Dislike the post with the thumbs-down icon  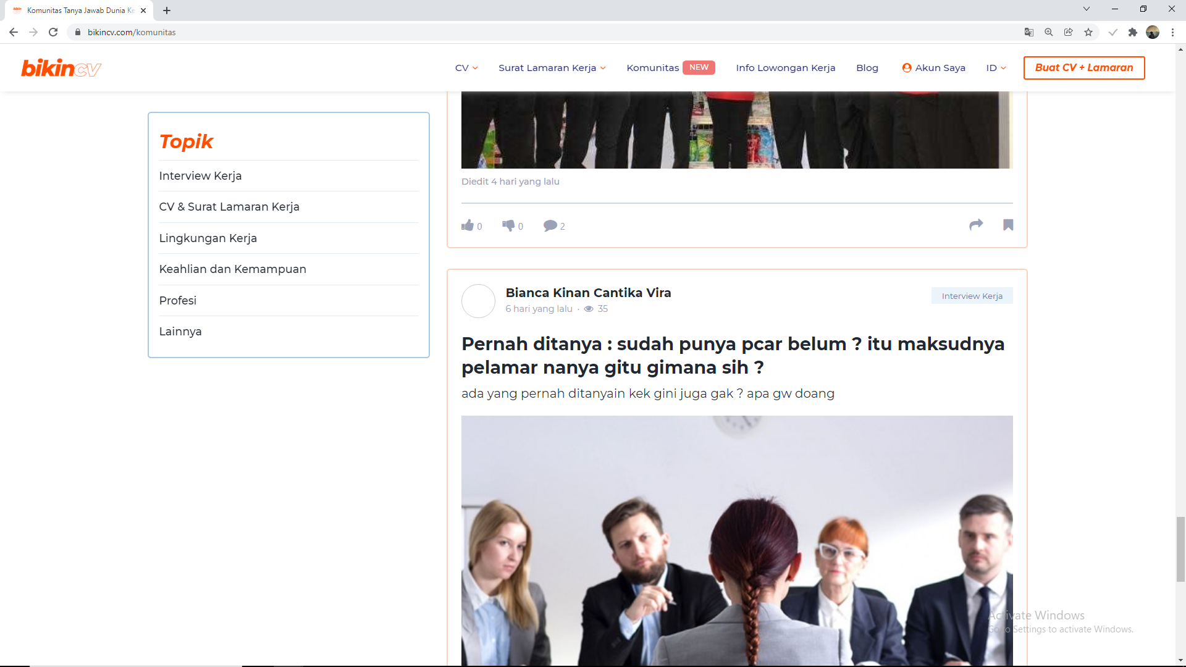(x=509, y=225)
